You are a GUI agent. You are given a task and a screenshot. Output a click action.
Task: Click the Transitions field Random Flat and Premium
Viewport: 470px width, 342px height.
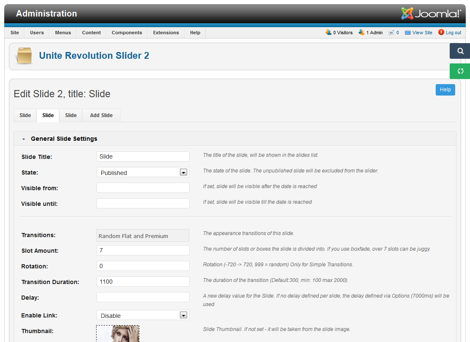click(x=143, y=236)
